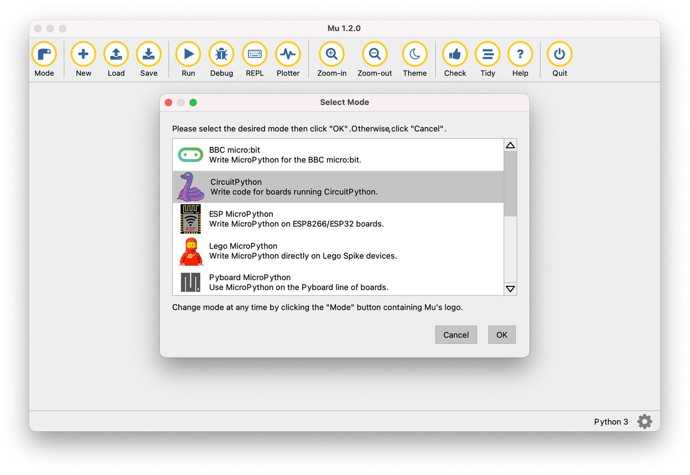Click the Pyboard MicroPython logo icon
The width and height of the screenshot is (690, 475).
[x=190, y=282]
